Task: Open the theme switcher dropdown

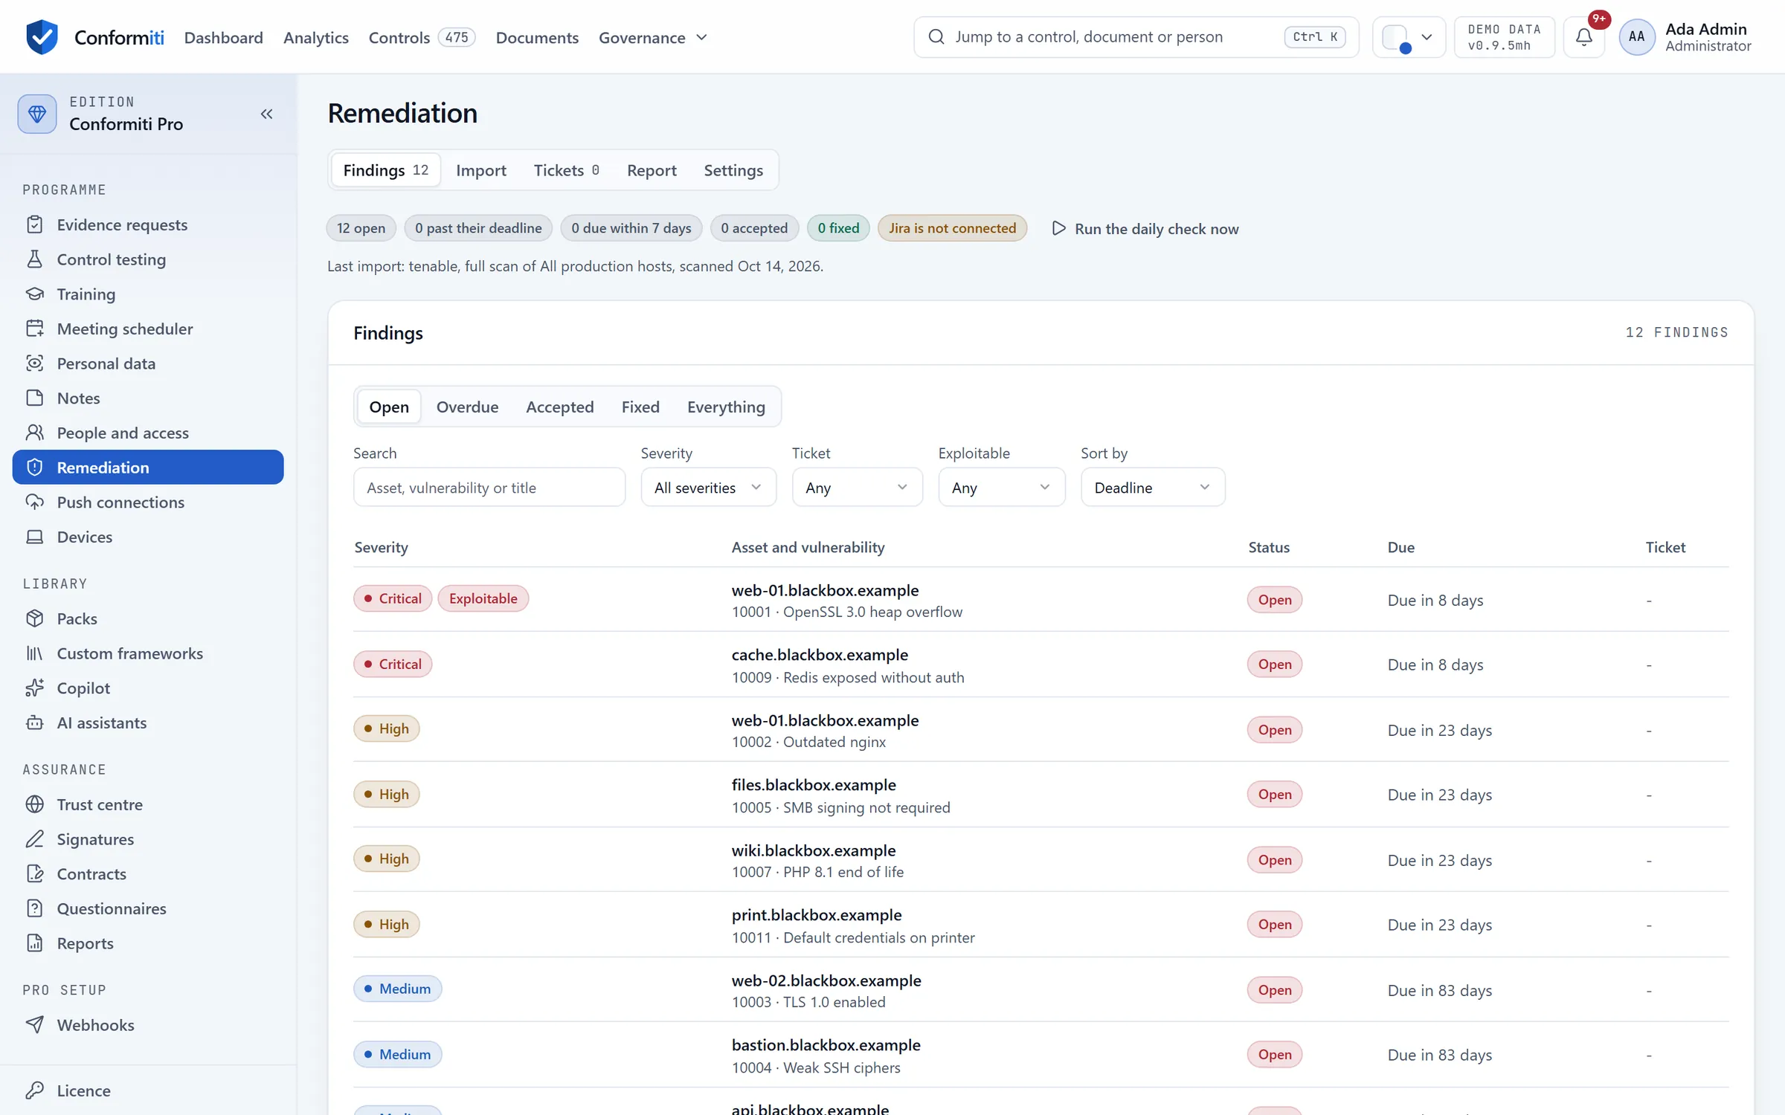Action: 1408,37
